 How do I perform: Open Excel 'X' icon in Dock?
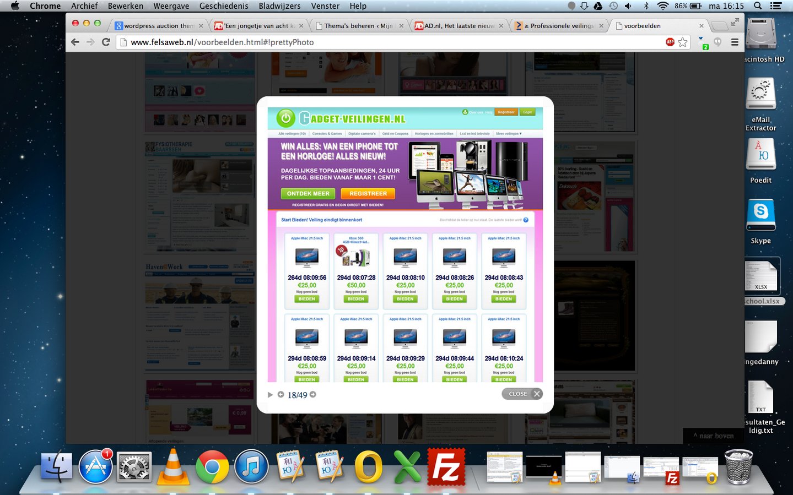pos(407,467)
